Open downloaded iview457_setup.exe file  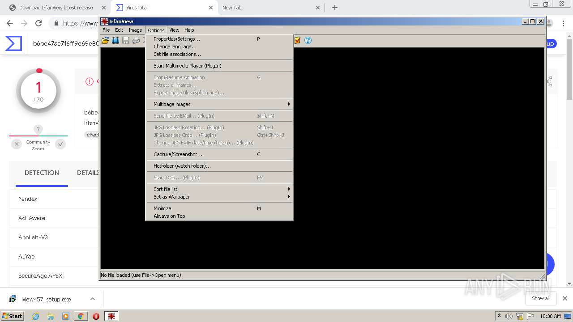click(x=46, y=299)
